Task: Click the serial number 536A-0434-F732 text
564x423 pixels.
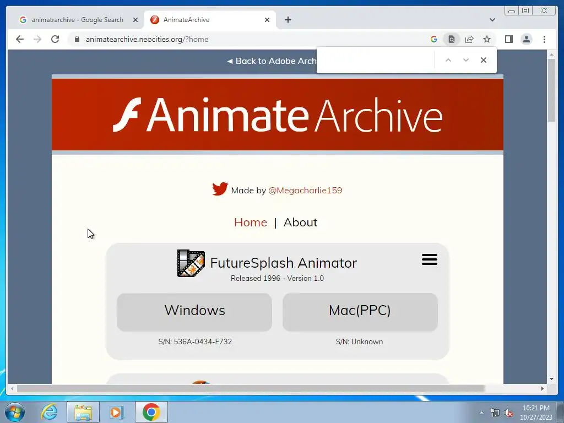Action: (203, 341)
